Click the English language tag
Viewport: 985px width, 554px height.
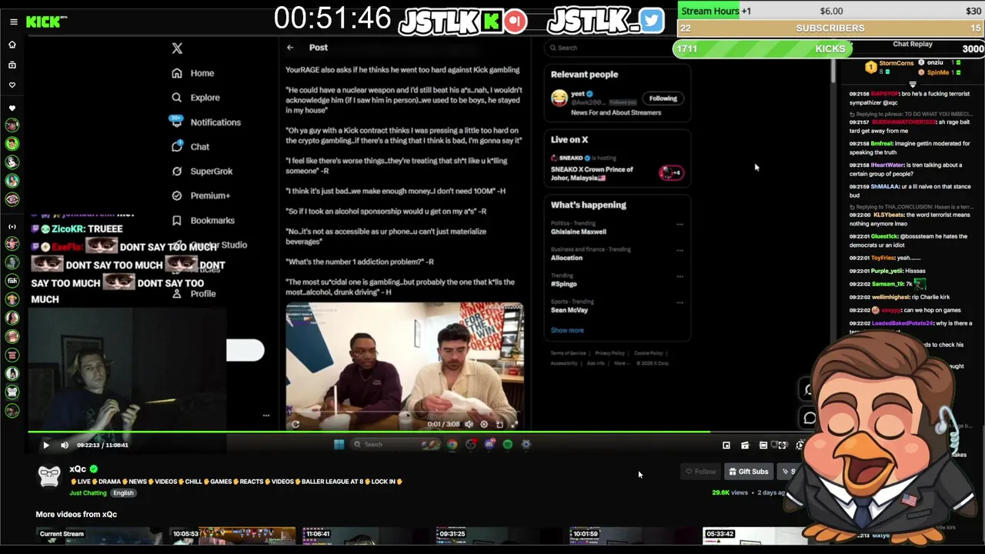pos(123,493)
